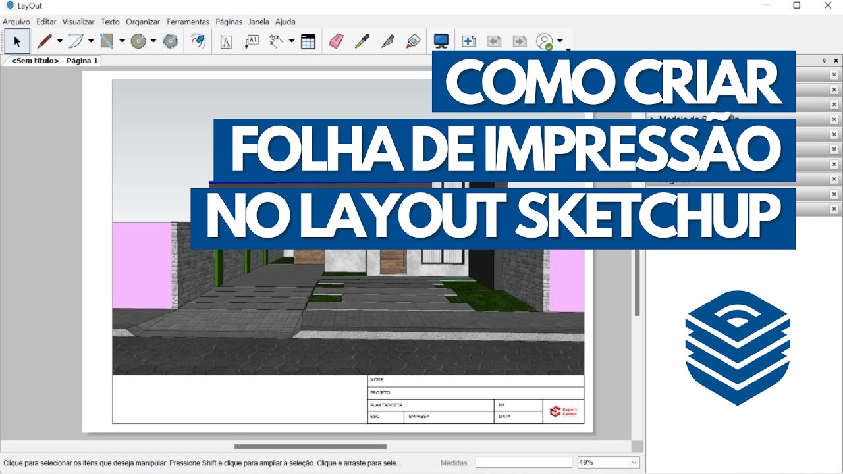Open the account dropdown arrow

560,41
